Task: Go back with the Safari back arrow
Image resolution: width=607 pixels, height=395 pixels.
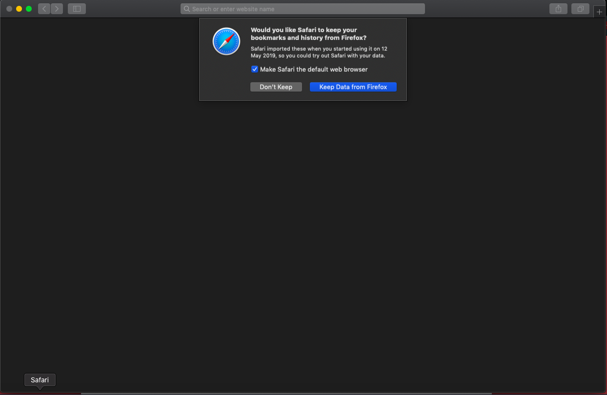Action: click(44, 9)
